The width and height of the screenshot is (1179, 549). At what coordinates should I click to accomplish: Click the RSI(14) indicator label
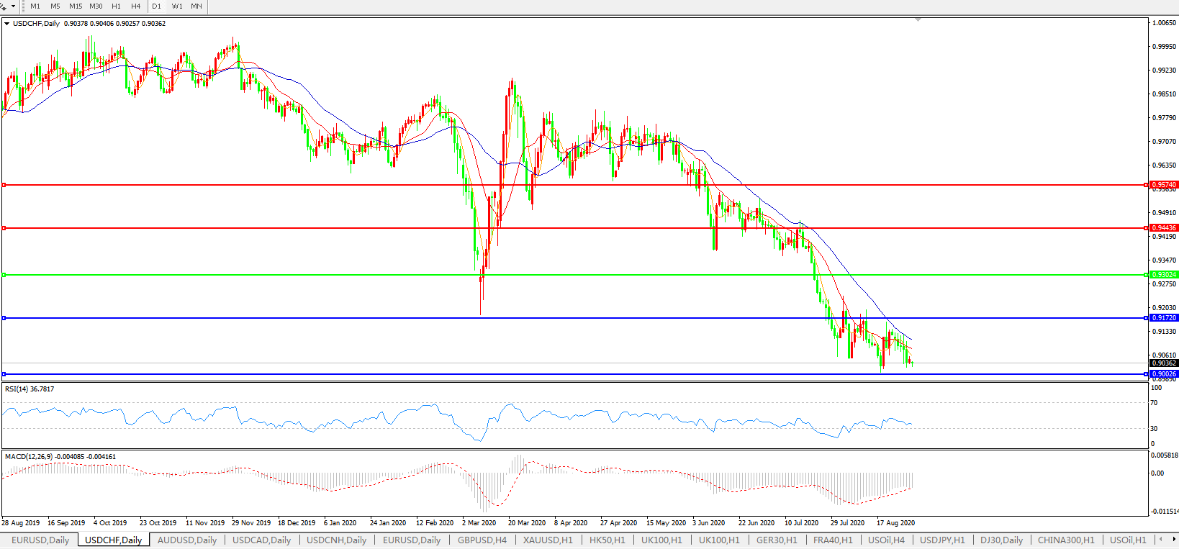pos(30,389)
